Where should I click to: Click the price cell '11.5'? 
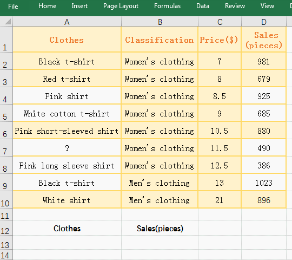[x=220, y=148]
